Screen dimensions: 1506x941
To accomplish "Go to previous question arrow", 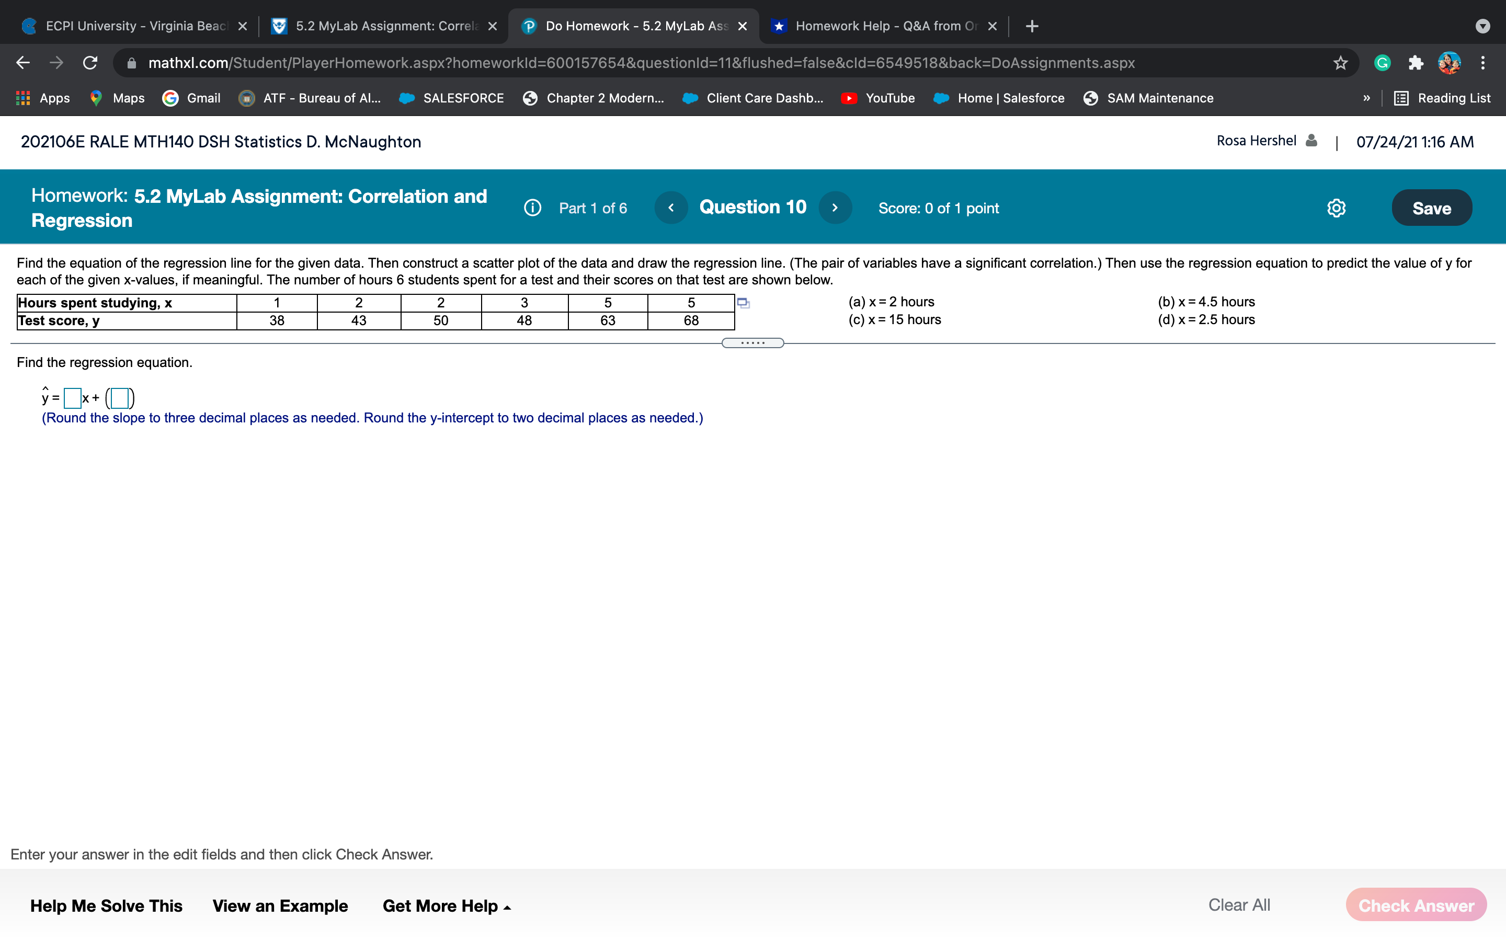I will pos(671,208).
